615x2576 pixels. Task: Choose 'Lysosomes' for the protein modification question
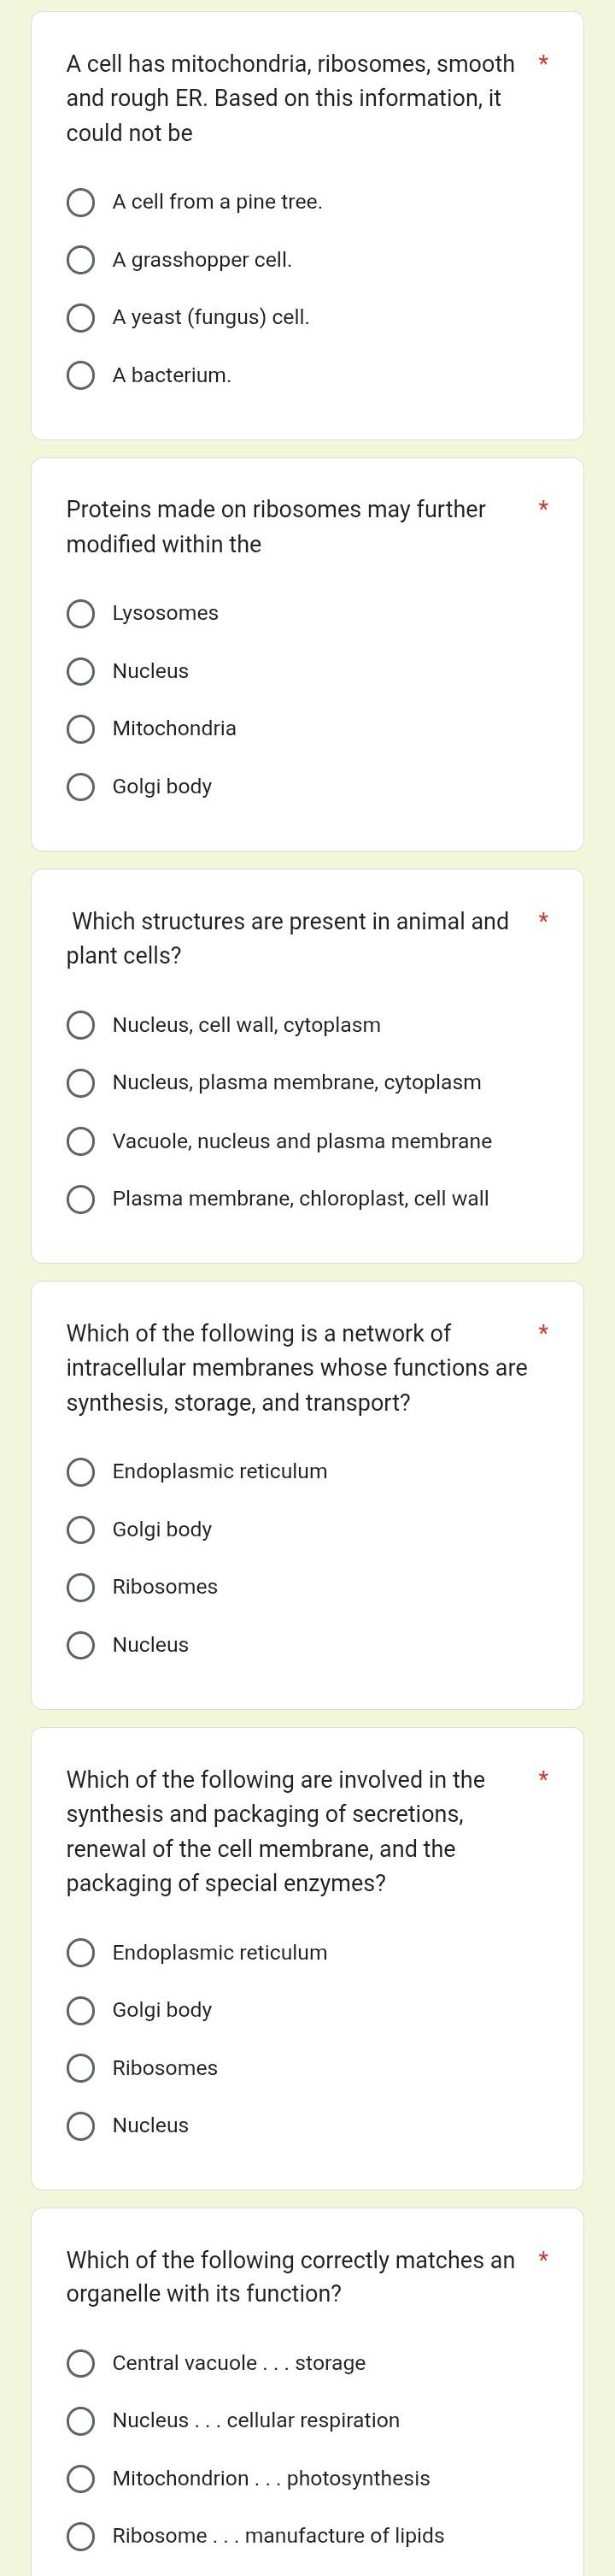pos(81,614)
